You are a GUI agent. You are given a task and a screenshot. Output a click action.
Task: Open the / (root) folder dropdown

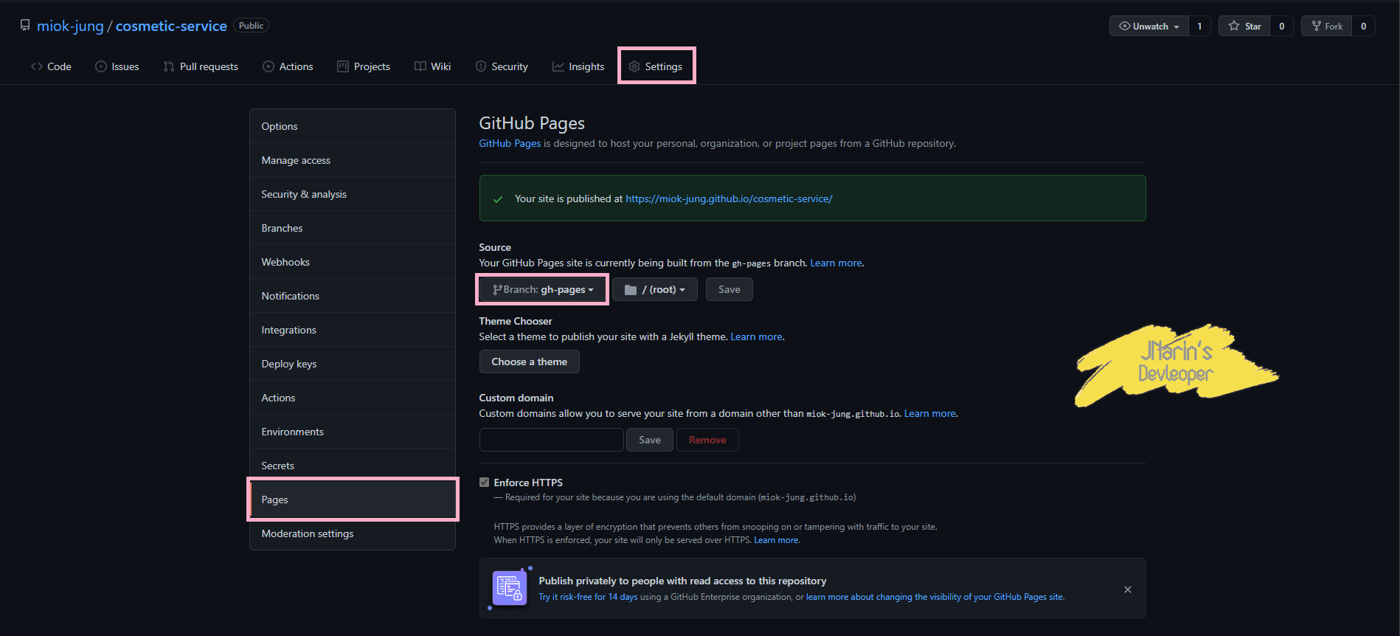click(655, 289)
